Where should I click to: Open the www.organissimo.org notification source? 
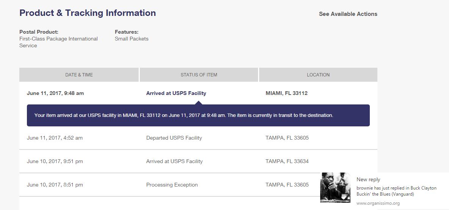pyautogui.click(x=378, y=204)
